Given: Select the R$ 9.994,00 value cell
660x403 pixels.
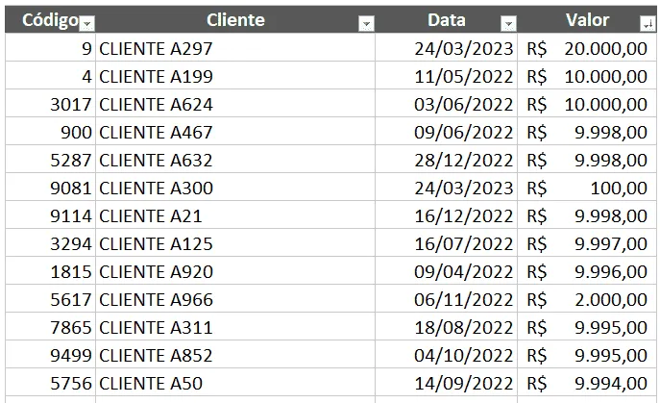Looking at the screenshot, I should coord(587,383).
